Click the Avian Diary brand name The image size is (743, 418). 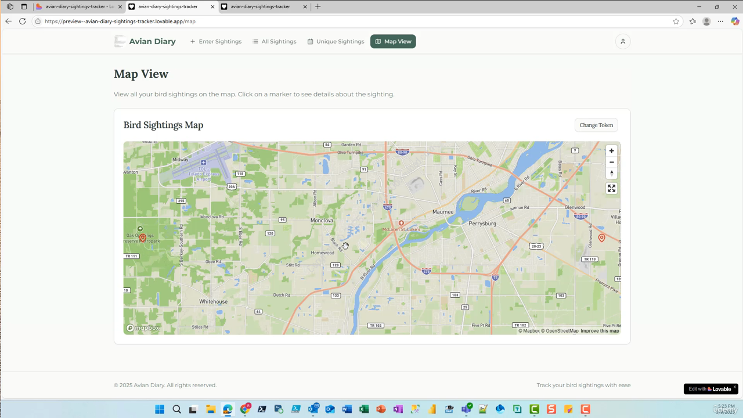(152, 41)
